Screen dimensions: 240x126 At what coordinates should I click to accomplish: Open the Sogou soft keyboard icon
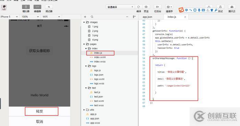pyautogui.click(x=203, y=10)
